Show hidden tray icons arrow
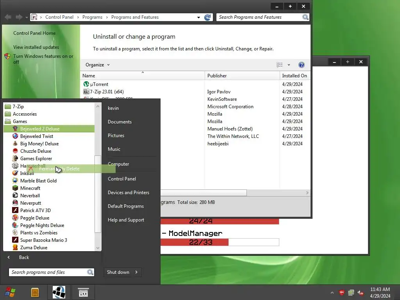The height and width of the screenshot is (300, 400). (332, 293)
